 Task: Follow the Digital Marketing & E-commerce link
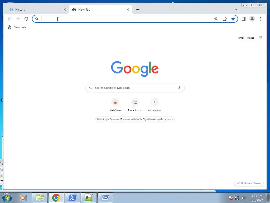(x=158, y=119)
